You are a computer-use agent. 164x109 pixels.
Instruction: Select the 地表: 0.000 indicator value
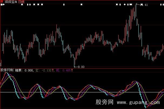coord(24,70)
